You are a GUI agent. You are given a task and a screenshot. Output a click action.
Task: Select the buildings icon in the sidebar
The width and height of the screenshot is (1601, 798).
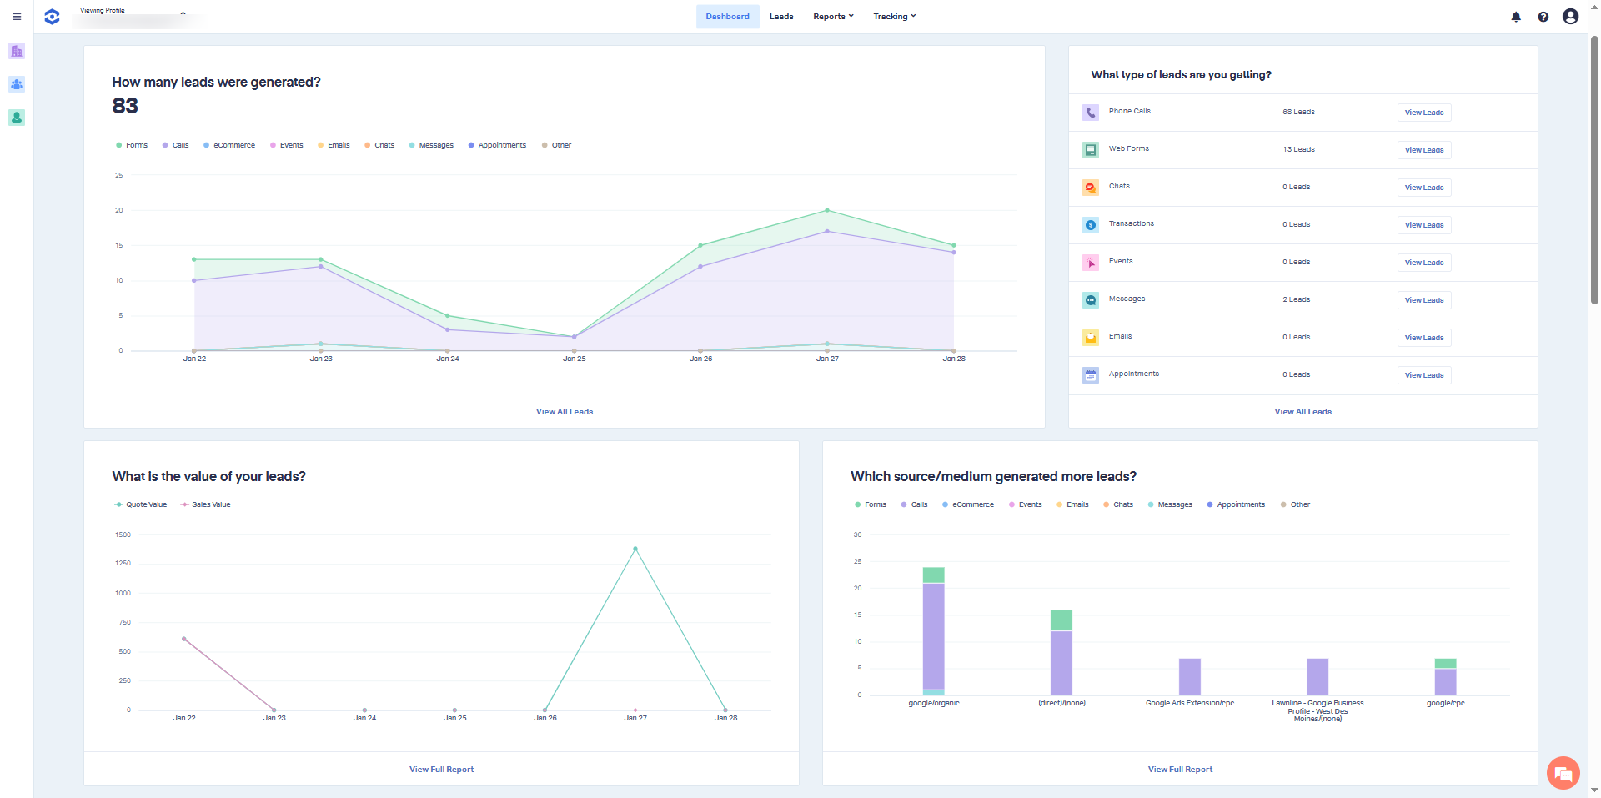tap(16, 51)
